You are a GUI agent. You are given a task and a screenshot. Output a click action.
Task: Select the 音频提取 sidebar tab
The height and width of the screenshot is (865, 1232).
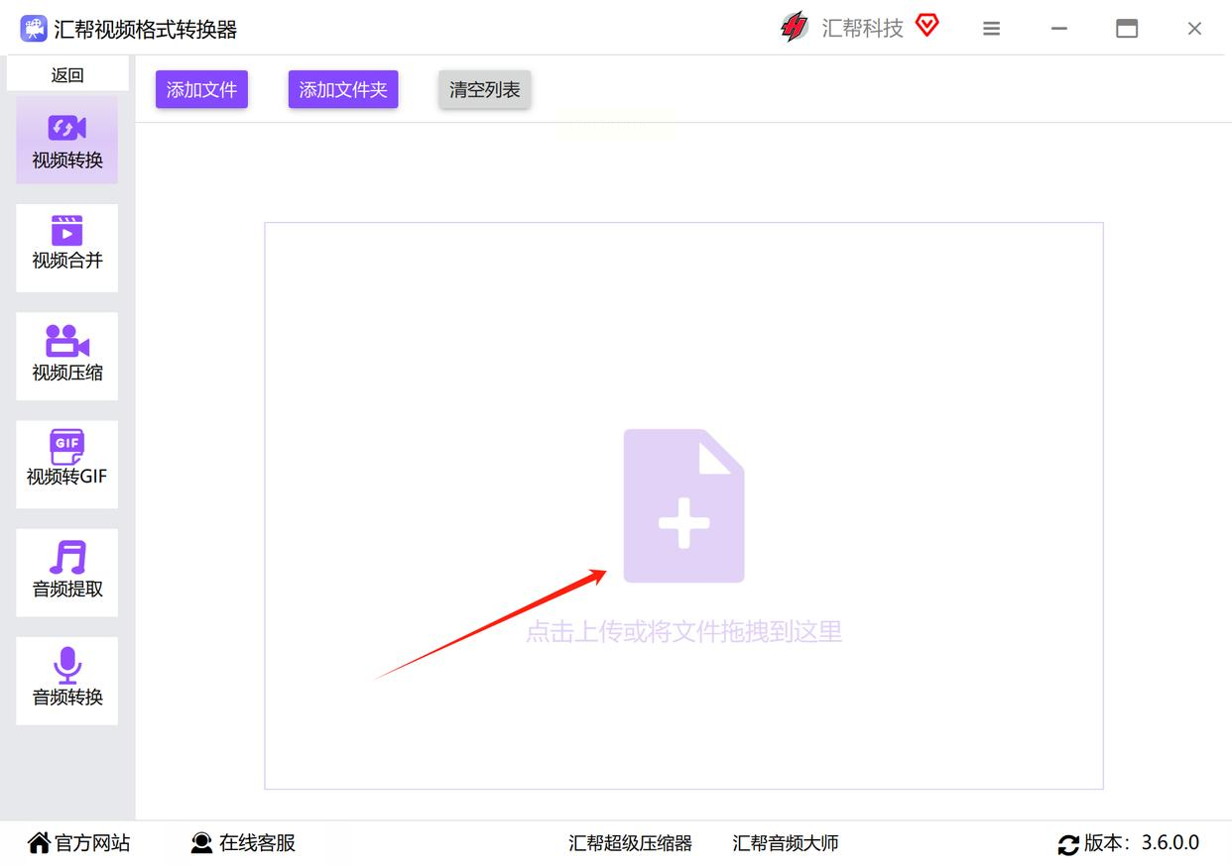[x=67, y=572]
